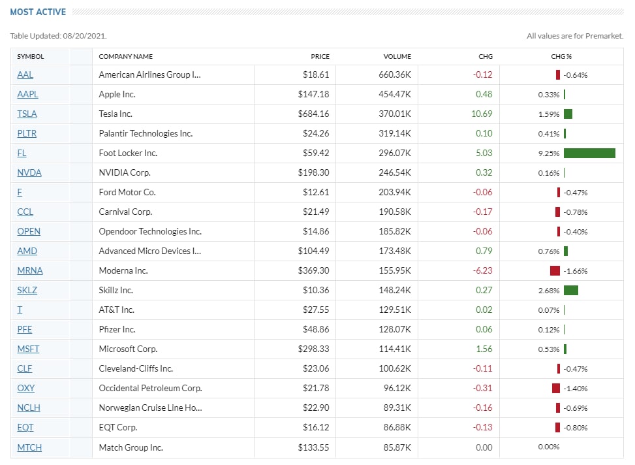
Task: Click the CHG % column header
Action: coord(561,56)
